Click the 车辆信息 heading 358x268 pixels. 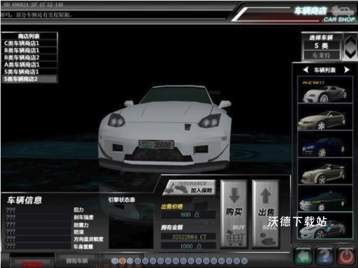coord(24,200)
